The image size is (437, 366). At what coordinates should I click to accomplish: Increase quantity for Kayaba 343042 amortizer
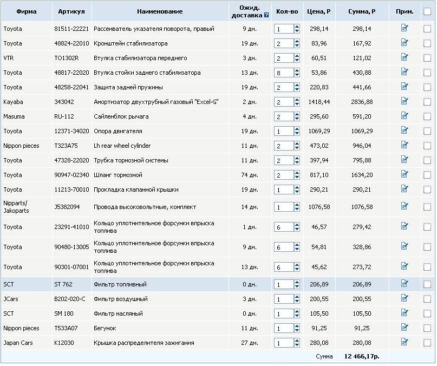click(x=297, y=100)
